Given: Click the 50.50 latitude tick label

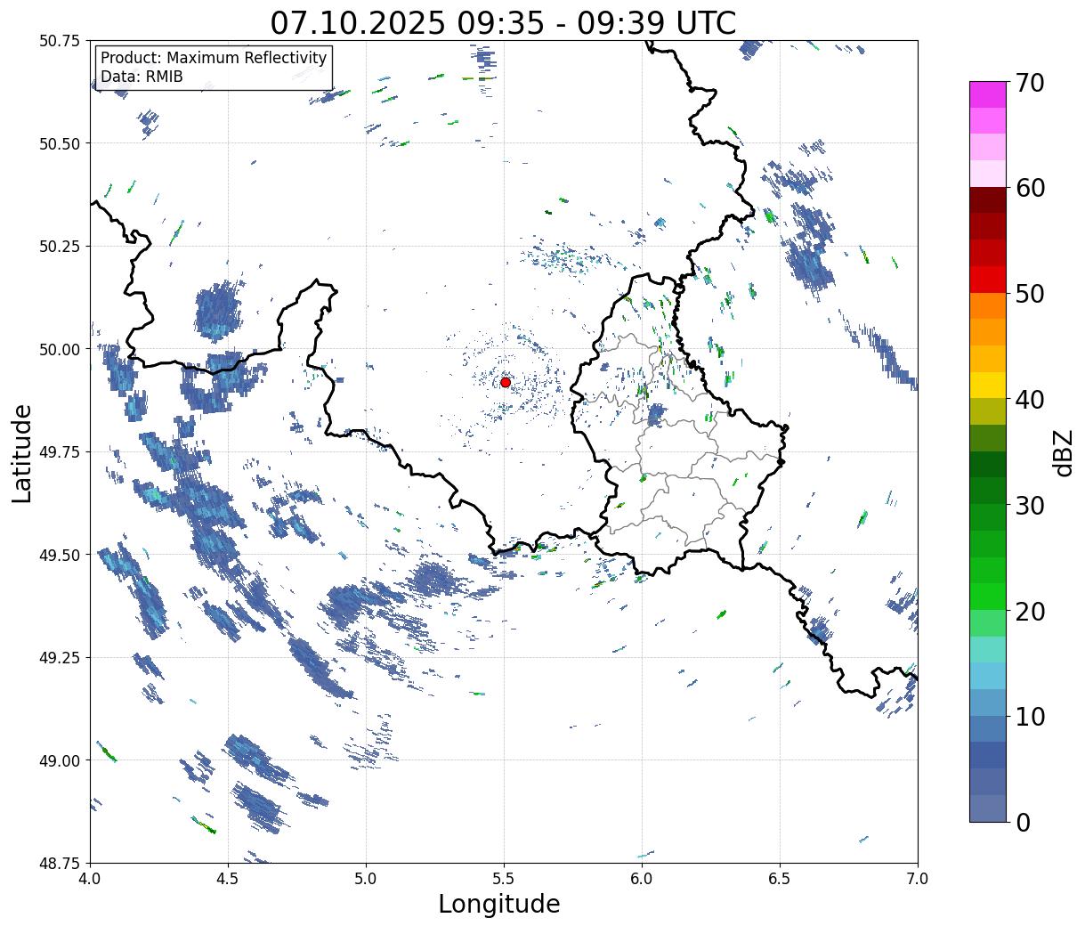Looking at the screenshot, I should [60, 143].
